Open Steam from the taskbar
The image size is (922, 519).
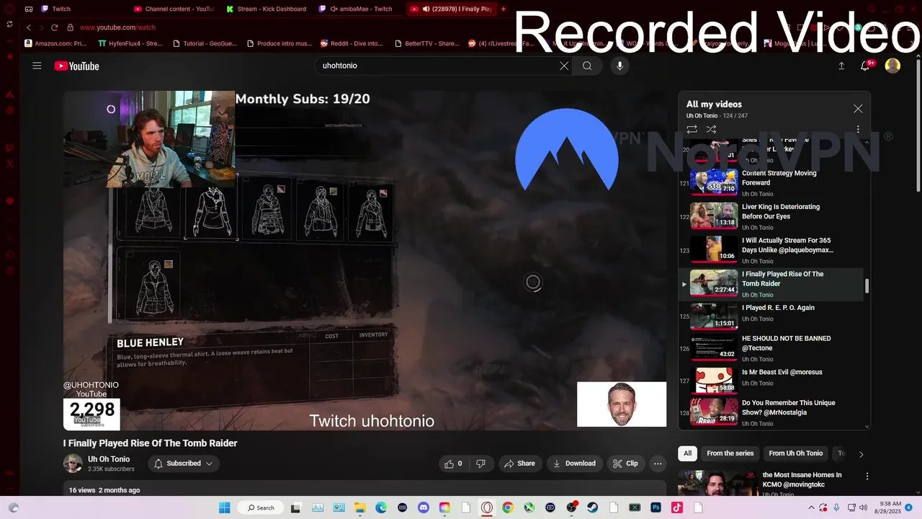pyautogui.click(x=593, y=507)
